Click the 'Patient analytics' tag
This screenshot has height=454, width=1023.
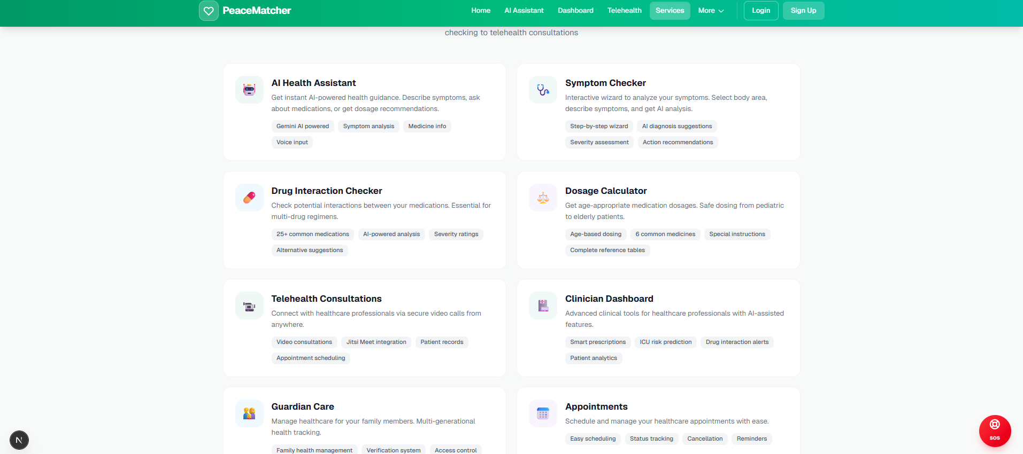pos(594,358)
